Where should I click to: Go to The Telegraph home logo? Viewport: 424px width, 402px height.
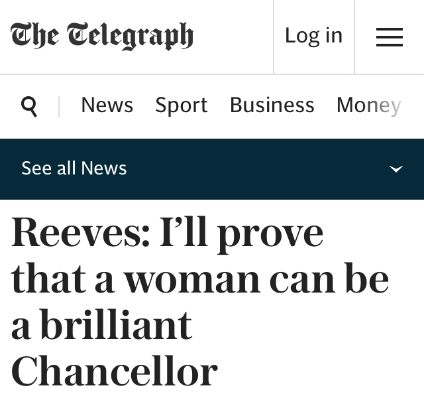point(102,36)
